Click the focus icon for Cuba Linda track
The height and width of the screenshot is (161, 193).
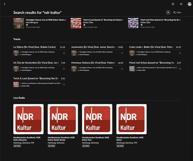click(180, 53)
